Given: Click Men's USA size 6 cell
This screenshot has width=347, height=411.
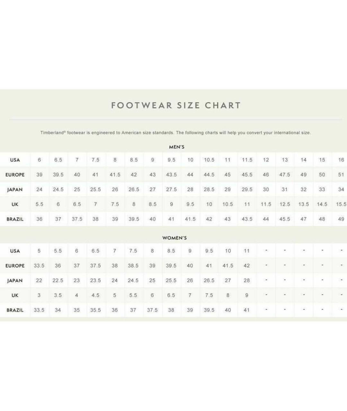Looking at the screenshot, I should [39, 160].
